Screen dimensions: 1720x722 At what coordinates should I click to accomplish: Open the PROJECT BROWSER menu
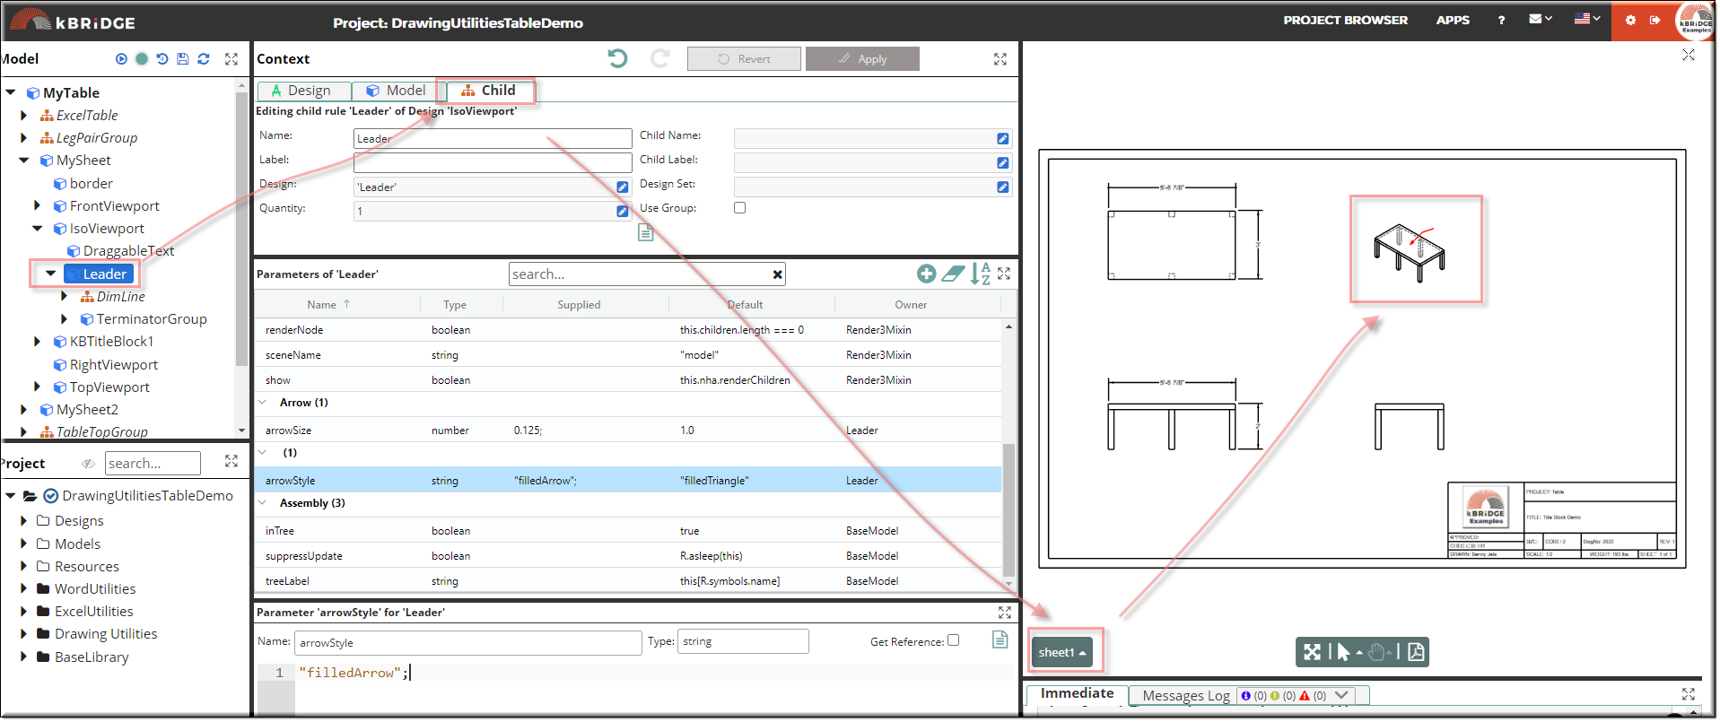pos(1345,20)
